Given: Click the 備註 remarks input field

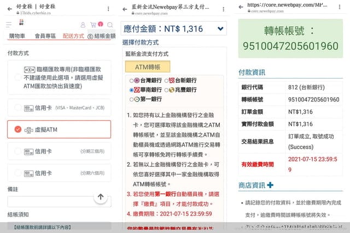Looking at the screenshot, I should click(59, 201).
